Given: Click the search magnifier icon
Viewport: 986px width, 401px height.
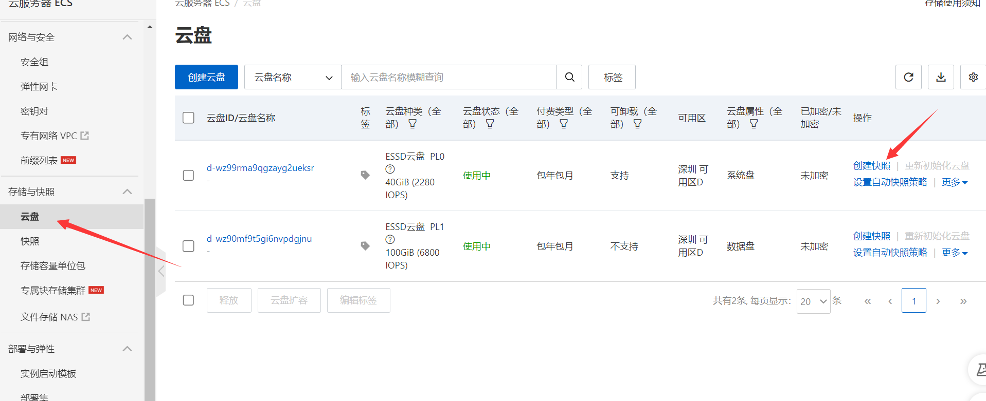Looking at the screenshot, I should tap(569, 77).
